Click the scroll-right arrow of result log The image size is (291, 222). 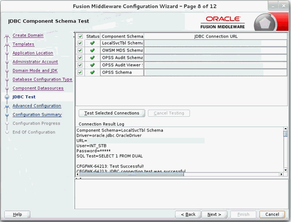282,174
